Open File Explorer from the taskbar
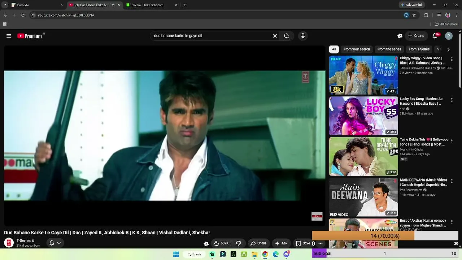Viewport: 462px width, 260px height. (x=254, y=254)
